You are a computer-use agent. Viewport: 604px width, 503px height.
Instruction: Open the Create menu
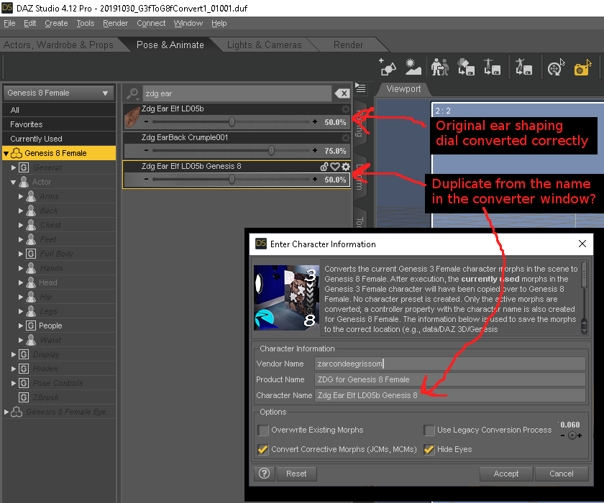56,23
